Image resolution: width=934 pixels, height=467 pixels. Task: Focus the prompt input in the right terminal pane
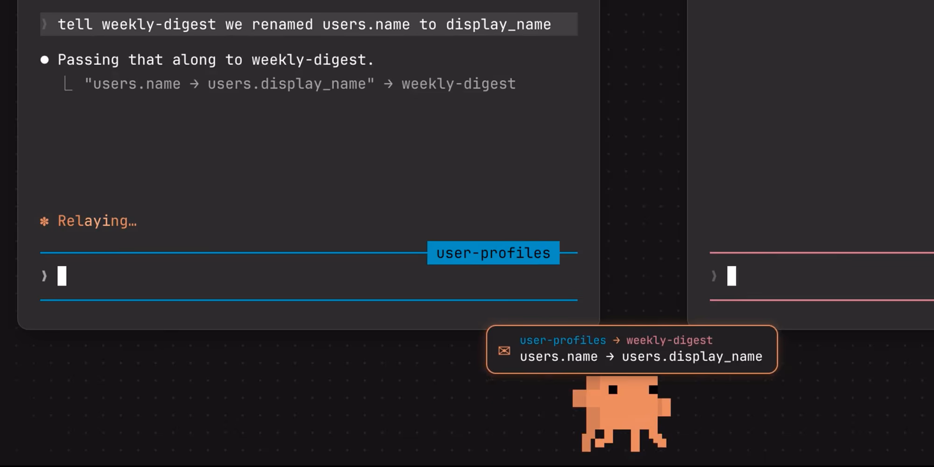click(x=822, y=276)
